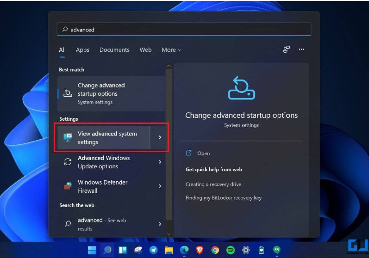Click the large recovery icon in preview pane

click(241, 88)
